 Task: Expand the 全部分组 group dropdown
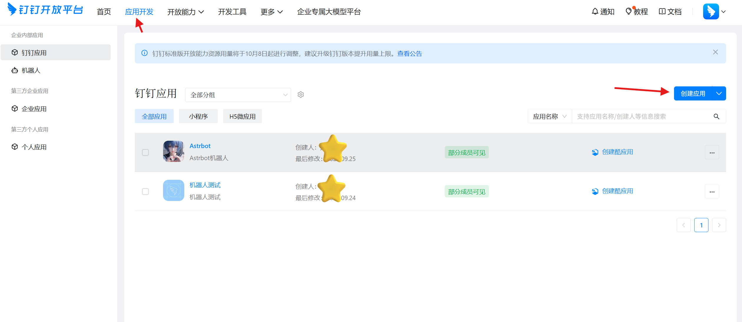(238, 95)
